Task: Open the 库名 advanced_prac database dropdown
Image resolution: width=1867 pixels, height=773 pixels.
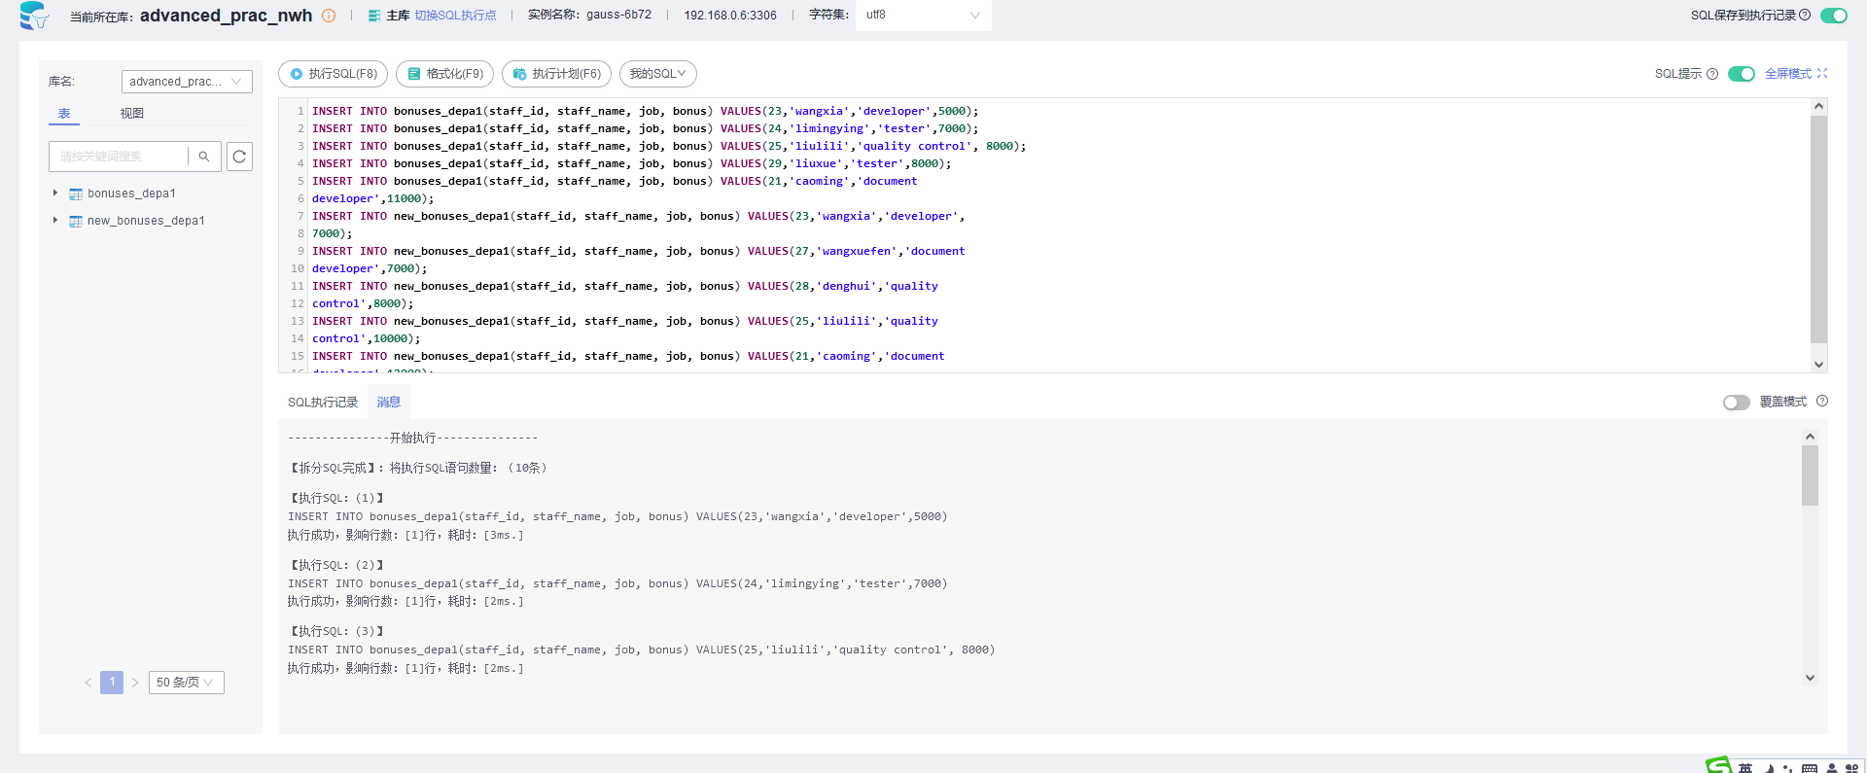Action: [x=187, y=82]
